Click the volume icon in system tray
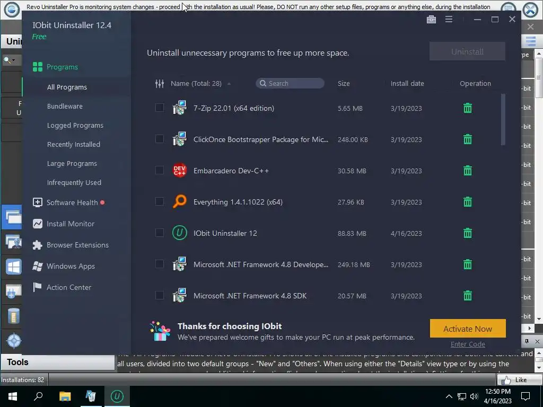This screenshot has width=543, height=407. coord(474,396)
